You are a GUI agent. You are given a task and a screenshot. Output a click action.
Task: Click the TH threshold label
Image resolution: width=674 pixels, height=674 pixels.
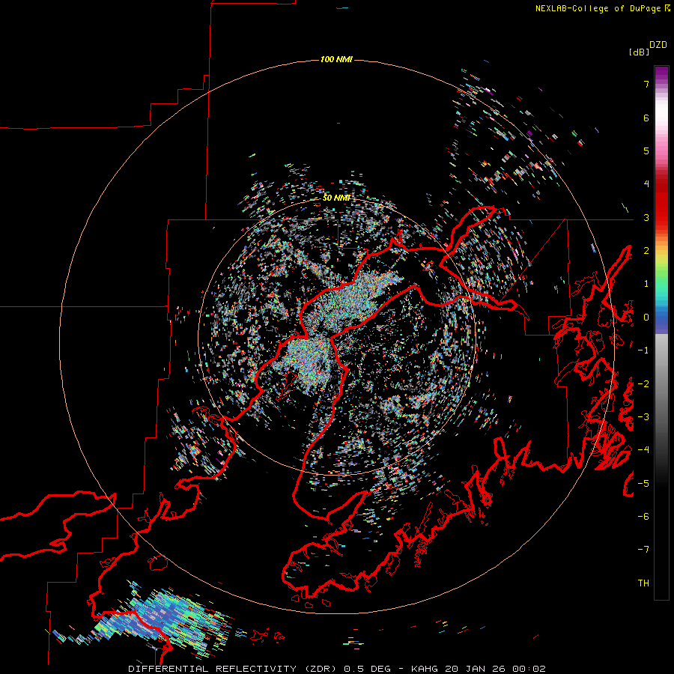click(x=643, y=583)
